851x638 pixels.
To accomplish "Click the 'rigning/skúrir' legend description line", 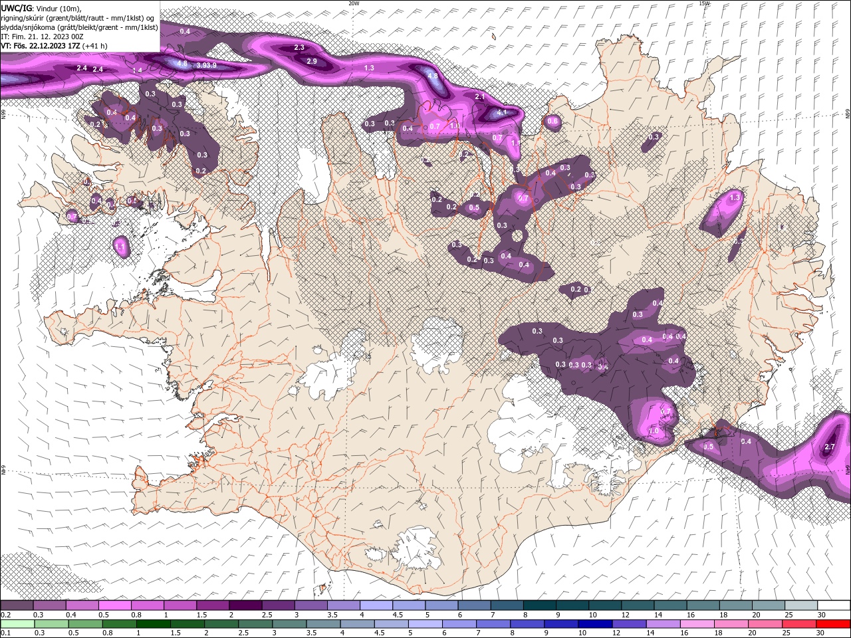I will [78, 18].
